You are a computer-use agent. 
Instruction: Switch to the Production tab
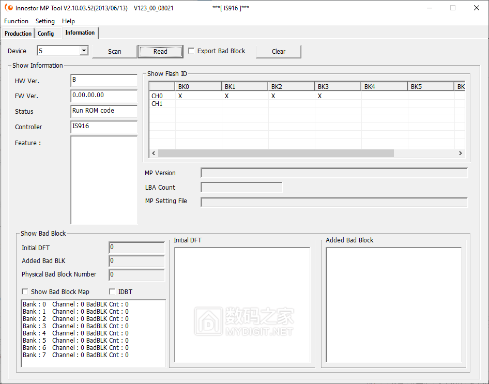tap(18, 34)
